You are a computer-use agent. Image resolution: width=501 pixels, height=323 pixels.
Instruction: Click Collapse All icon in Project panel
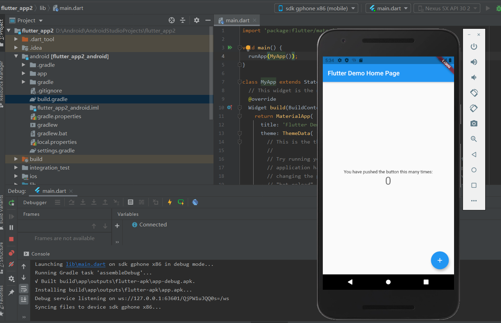coord(183,20)
